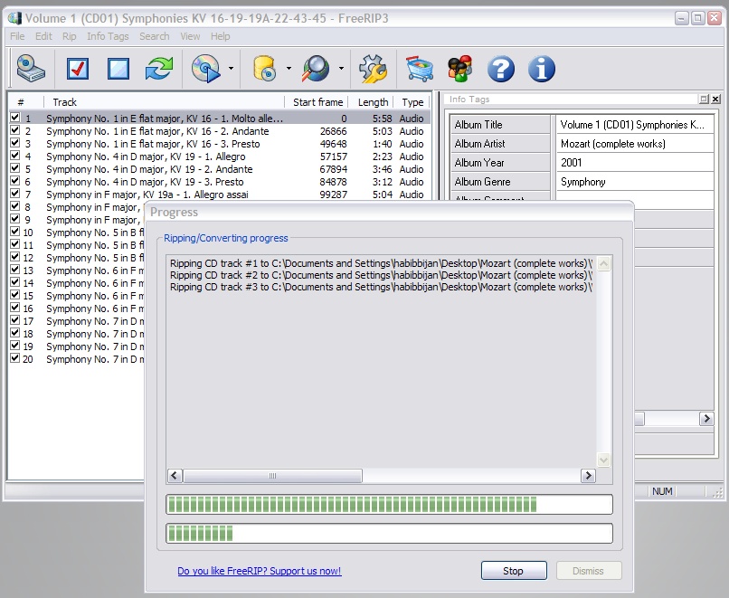Click the progress log horizontal scrollbar thumb

pyautogui.click(x=272, y=476)
